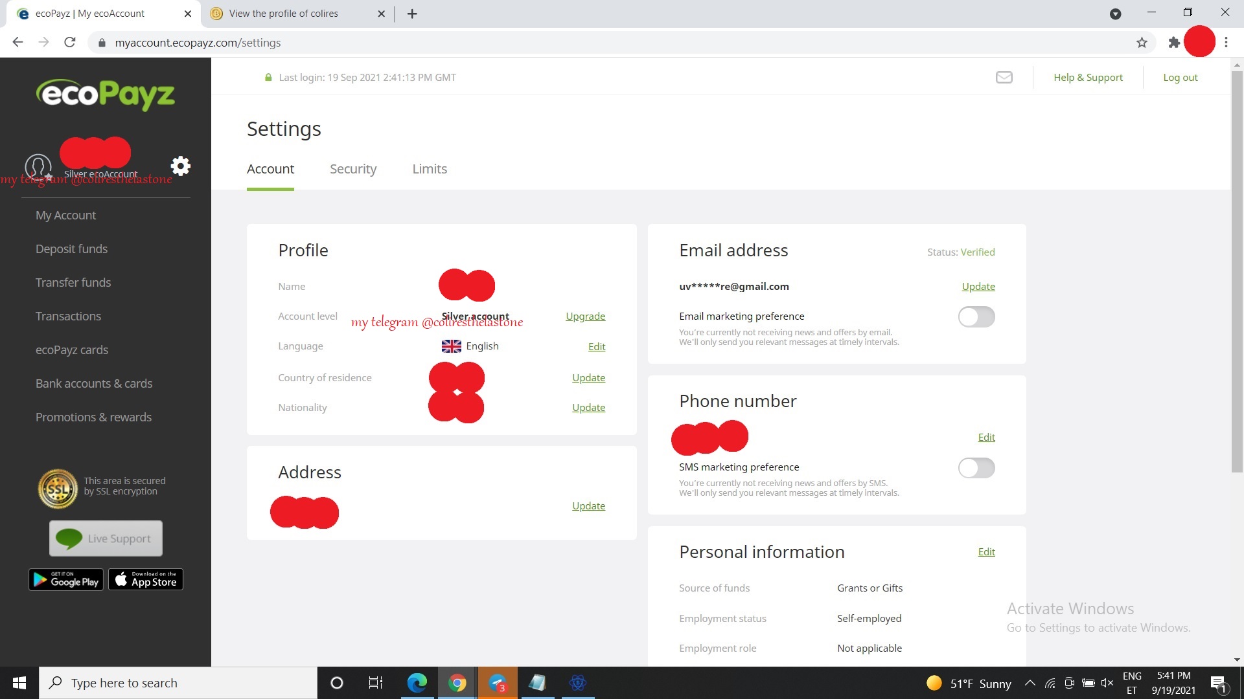Image resolution: width=1244 pixels, height=699 pixels.
Task: Toggle SMS marketing preference switch
Action: (x=976, y=467)
